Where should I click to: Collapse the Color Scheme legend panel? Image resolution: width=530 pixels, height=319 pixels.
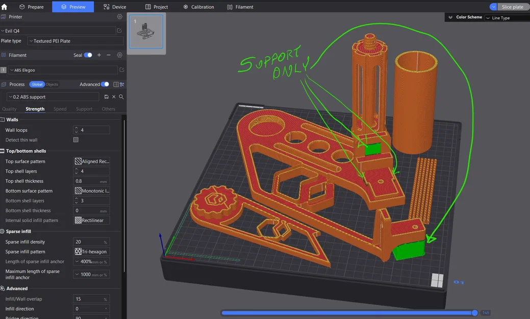[x=450, y=17]
